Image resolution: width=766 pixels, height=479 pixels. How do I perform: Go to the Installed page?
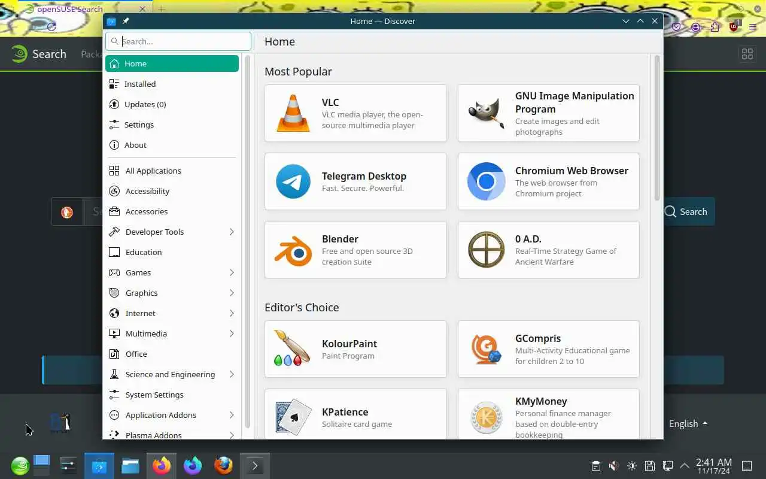(x=172, y=84)
